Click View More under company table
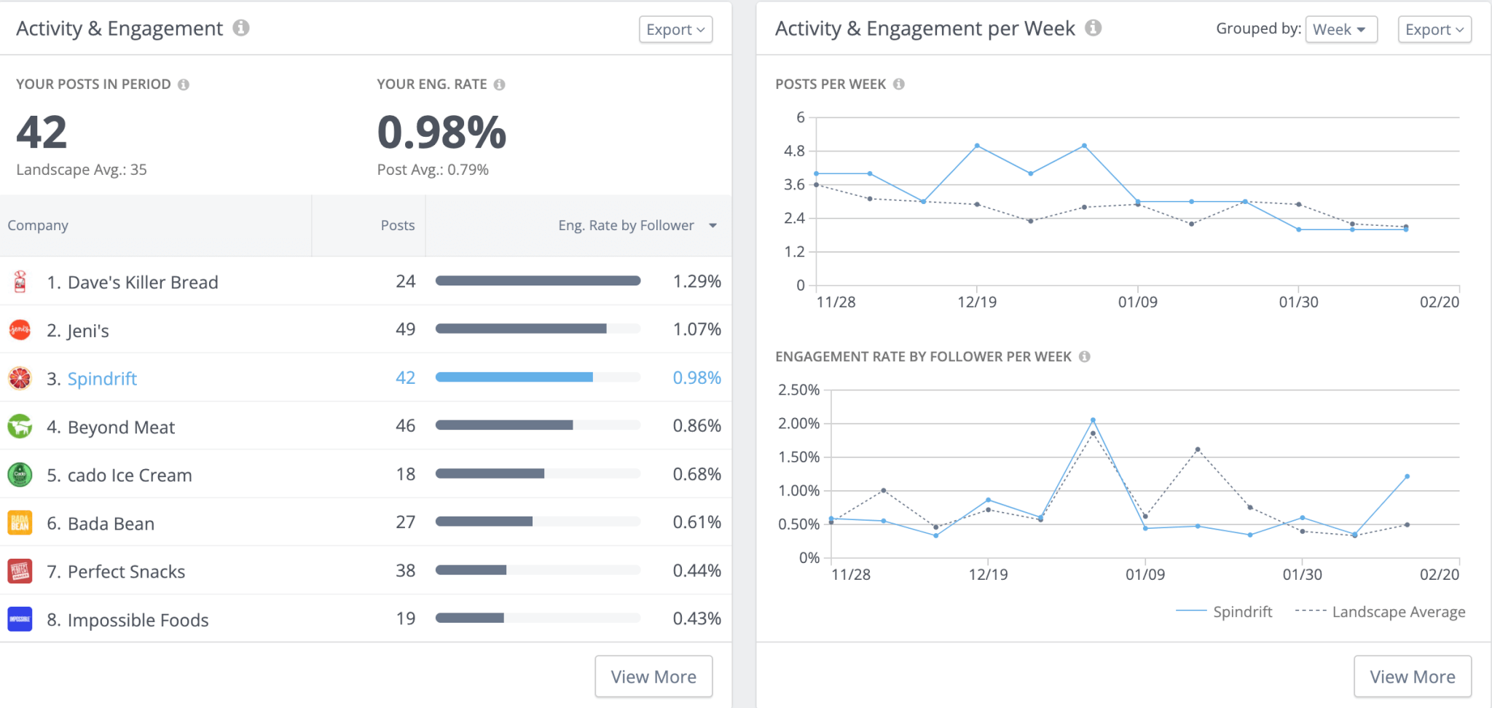 (653, 677)
